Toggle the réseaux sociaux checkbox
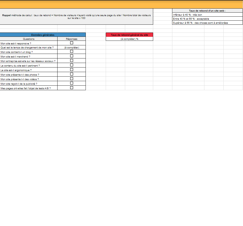The image size is (243, 226). click(72, 60)
